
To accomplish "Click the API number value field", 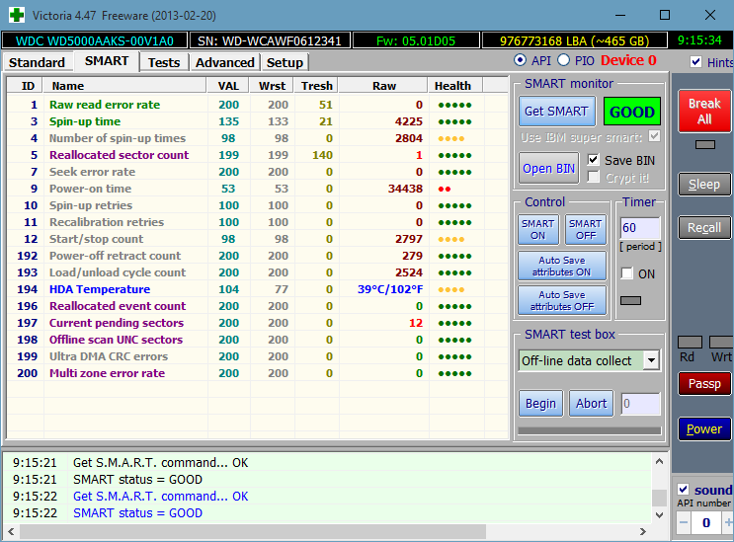I will click(x=706, y=522).
